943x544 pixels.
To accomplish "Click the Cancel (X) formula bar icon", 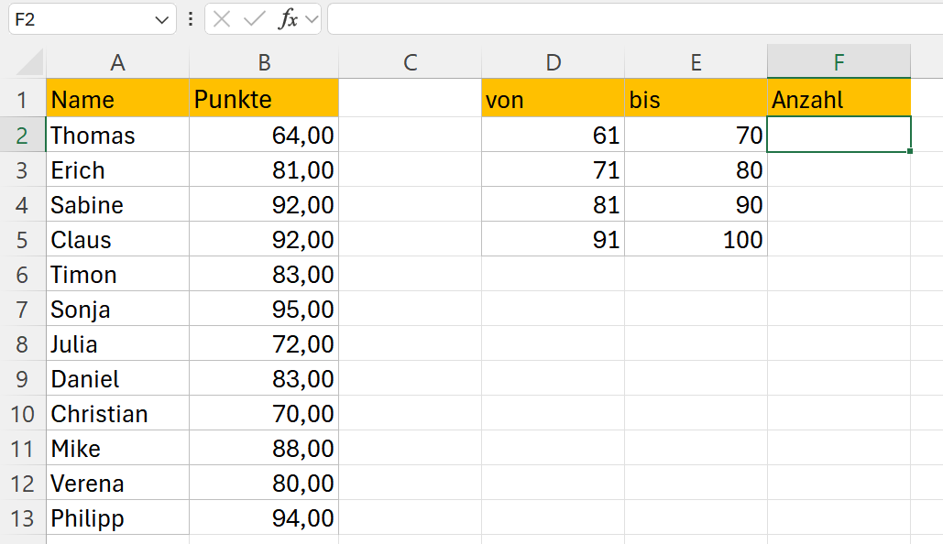I will coord(222,19).
